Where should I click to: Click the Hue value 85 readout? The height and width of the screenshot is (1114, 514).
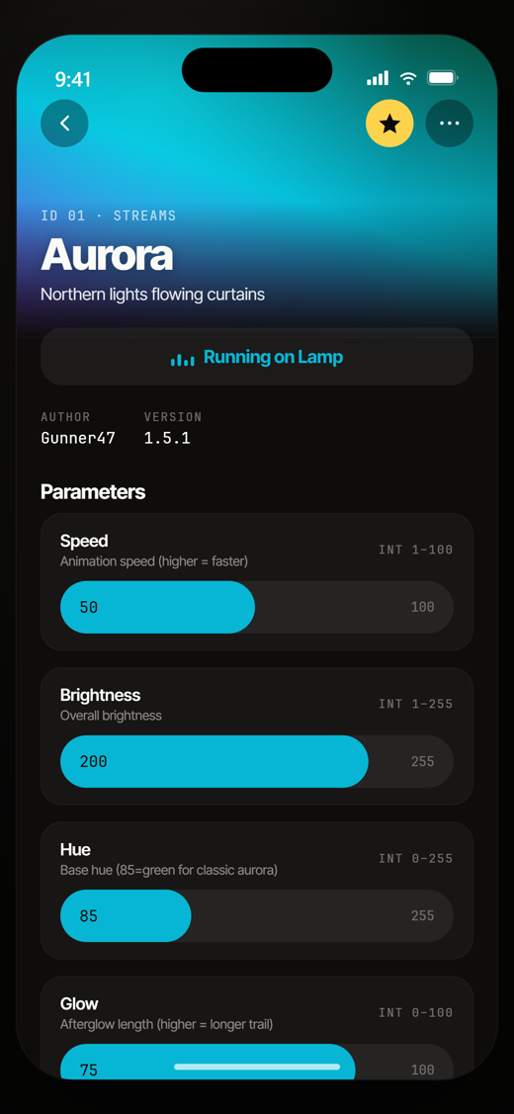click(89, 915)
